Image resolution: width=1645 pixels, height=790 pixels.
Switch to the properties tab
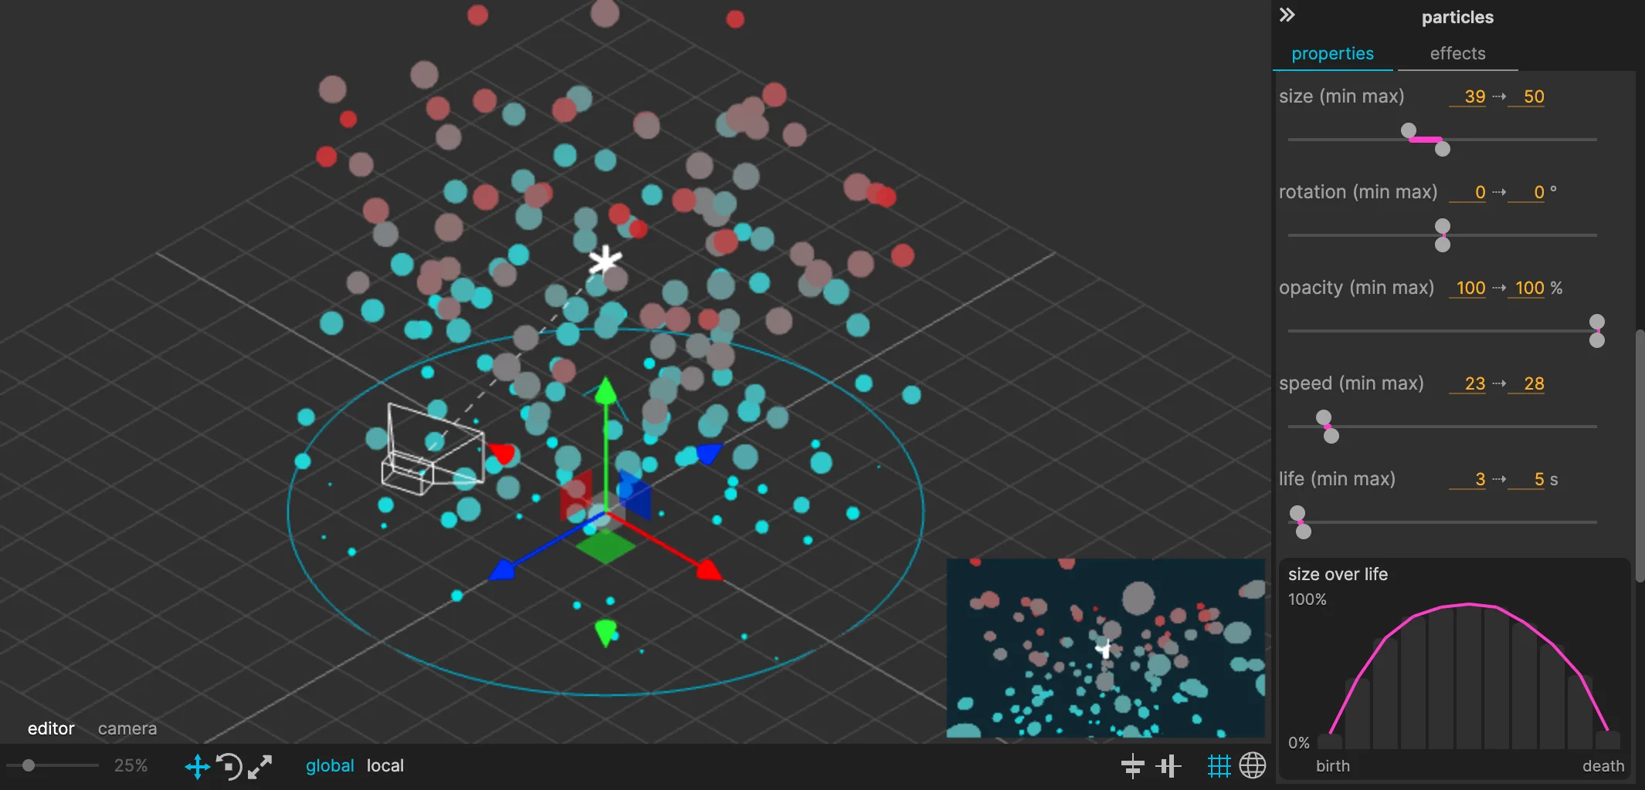pos(1332,53)
